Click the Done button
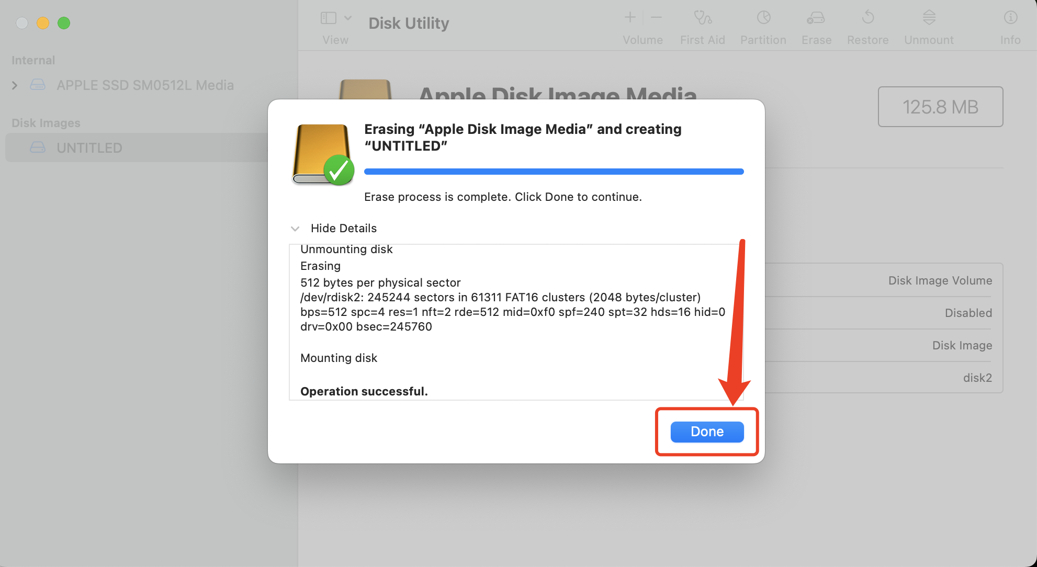Viewport: 1037px width, 567px height. pos(707,432)
